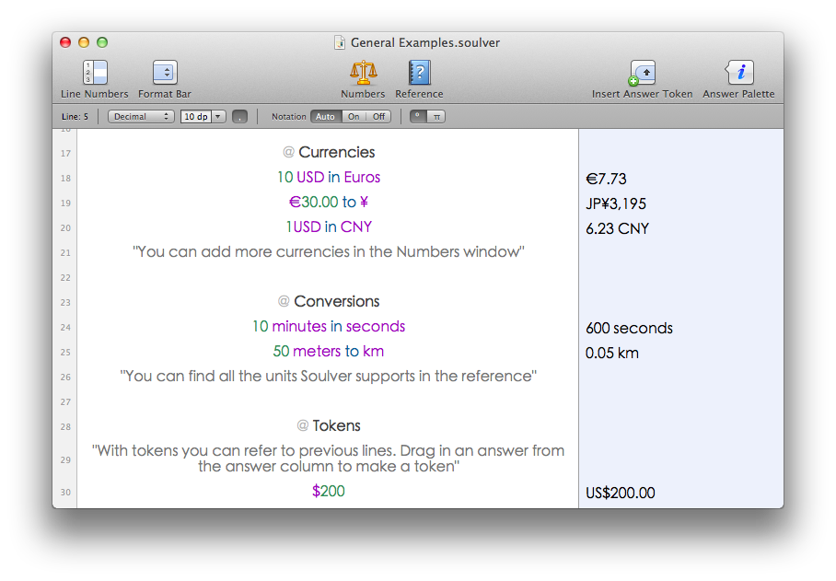The height and width of the screenshot is (581, 836).
Task: Click the Format Bar toolbar icon
Action: pos(165,72)
